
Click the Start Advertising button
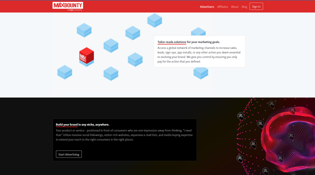click(69, 154)
